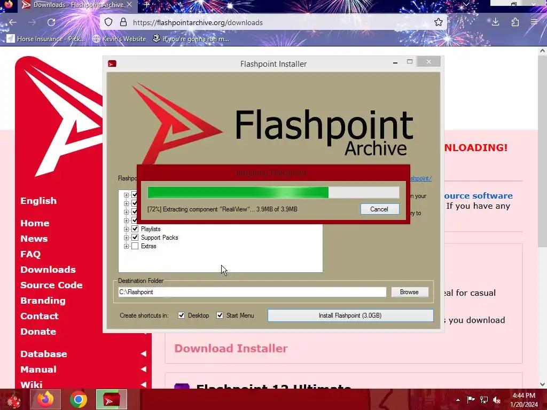The width and height of the screenshot is (547, 410).
Task: Click the green installation progress bar
Action: [273, 192]
